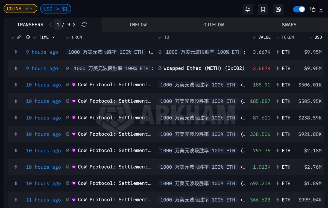Image resolution: width=328 pixels, height=208 pixels.
Task: Go to previous transfers page arrow
Action: pyautogui.click(x=51, y=25)
